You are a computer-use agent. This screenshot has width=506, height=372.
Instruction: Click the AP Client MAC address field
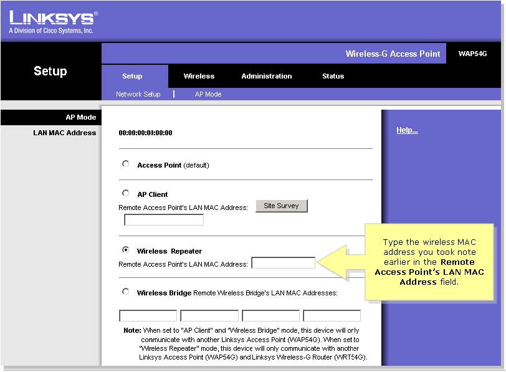(x=164, y=219)
